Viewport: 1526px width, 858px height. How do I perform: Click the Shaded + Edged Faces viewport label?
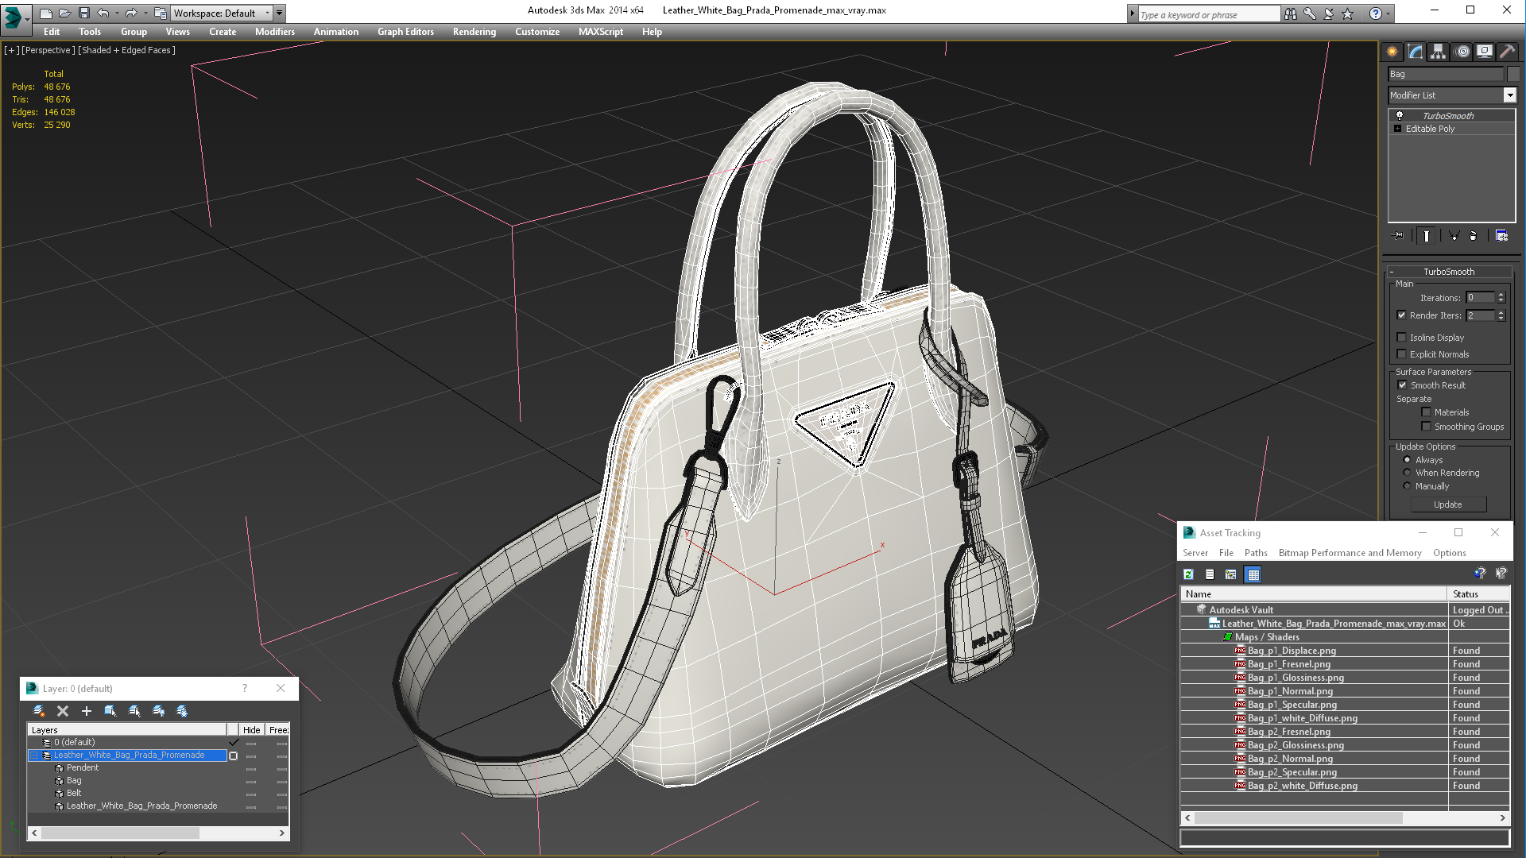[x=127, y=50]
